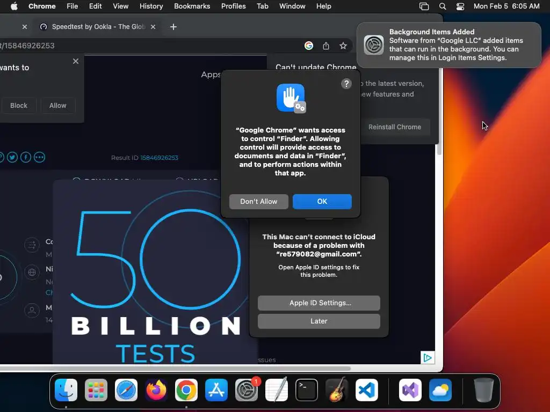Click Allow in the permission prompt
Screen dimensions: 550x412
click(58, 106)
